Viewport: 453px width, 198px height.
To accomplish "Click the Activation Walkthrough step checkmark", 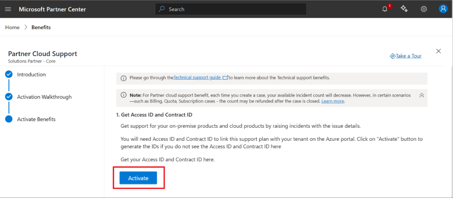I will pos(9,97).
